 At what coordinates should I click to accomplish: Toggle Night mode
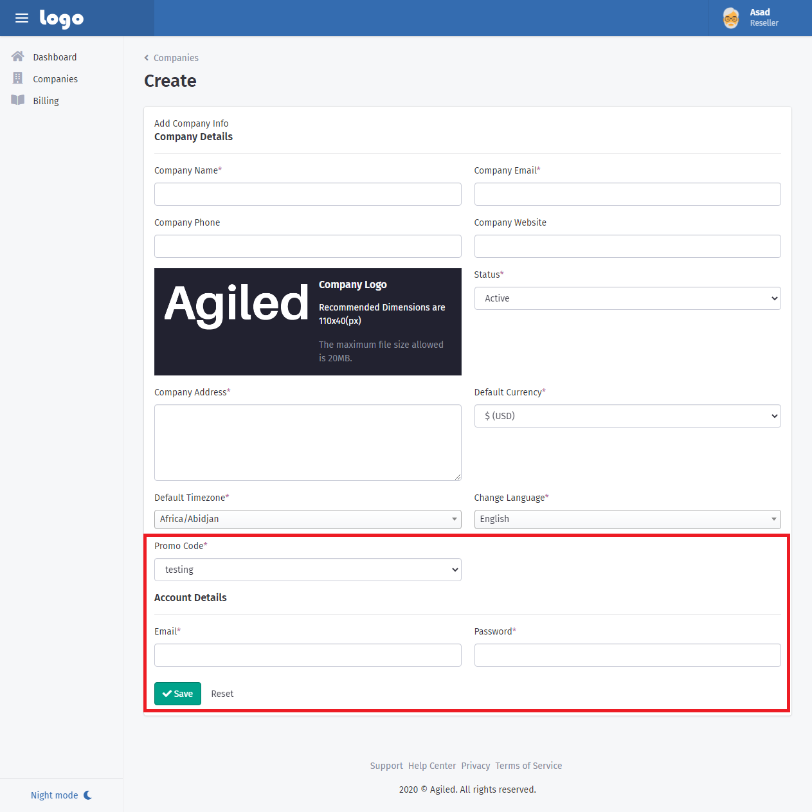pyautogui.click(x=61, y=795)
